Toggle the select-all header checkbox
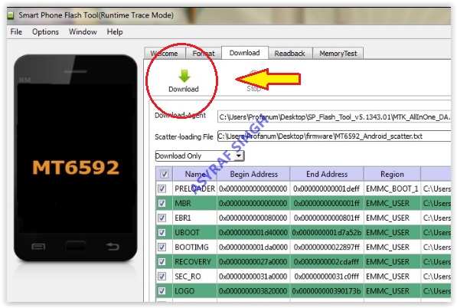This screenshot has height=308, width=457. (x=164, y=174)
